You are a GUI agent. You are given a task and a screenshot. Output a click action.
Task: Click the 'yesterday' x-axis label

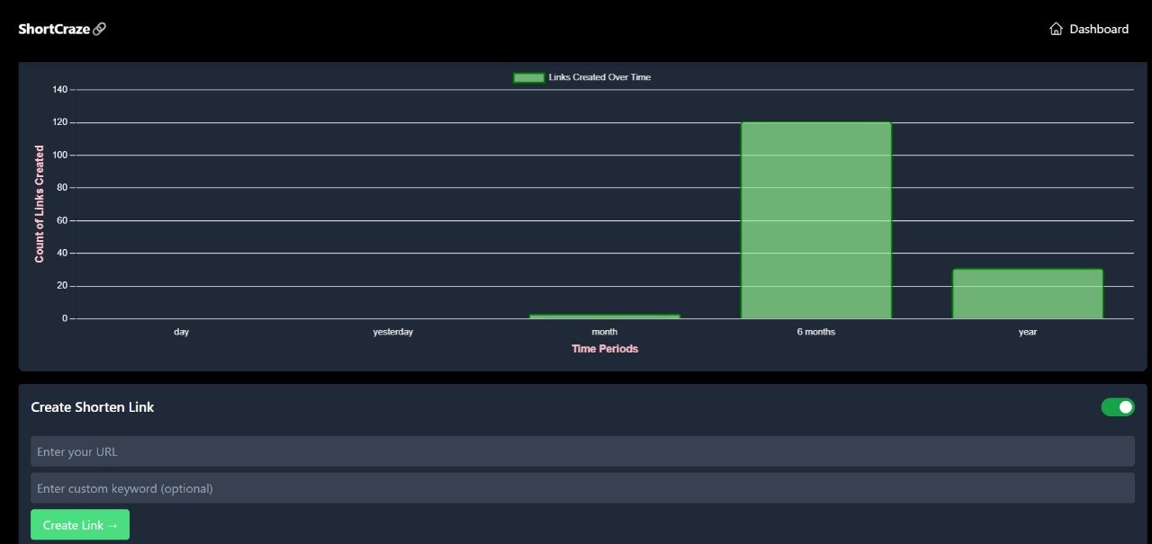coord(393,332)
